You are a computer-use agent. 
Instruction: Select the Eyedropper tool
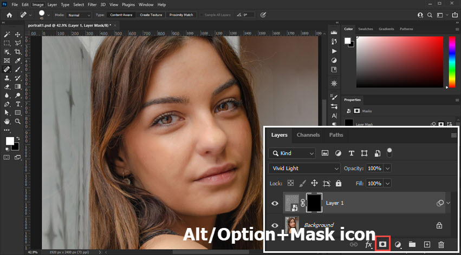pyautogui.click(x=18, y=61)
